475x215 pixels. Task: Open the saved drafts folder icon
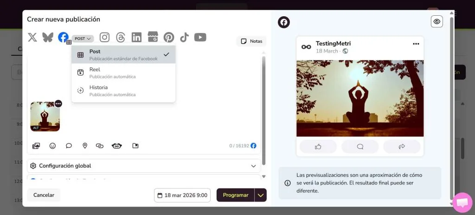135,146
